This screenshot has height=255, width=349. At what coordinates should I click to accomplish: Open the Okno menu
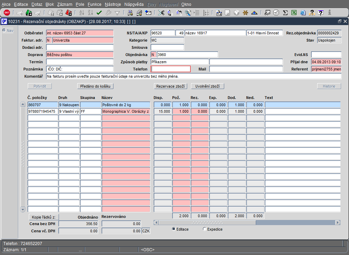(186, 4)
